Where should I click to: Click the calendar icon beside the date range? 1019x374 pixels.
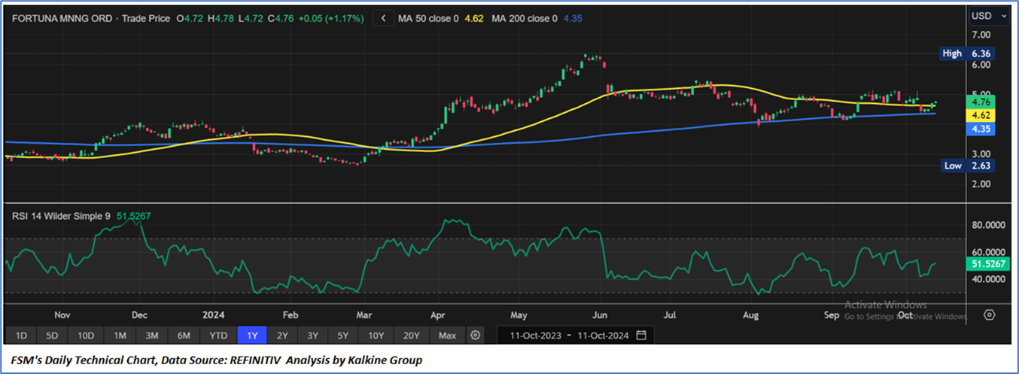(640, 335)
